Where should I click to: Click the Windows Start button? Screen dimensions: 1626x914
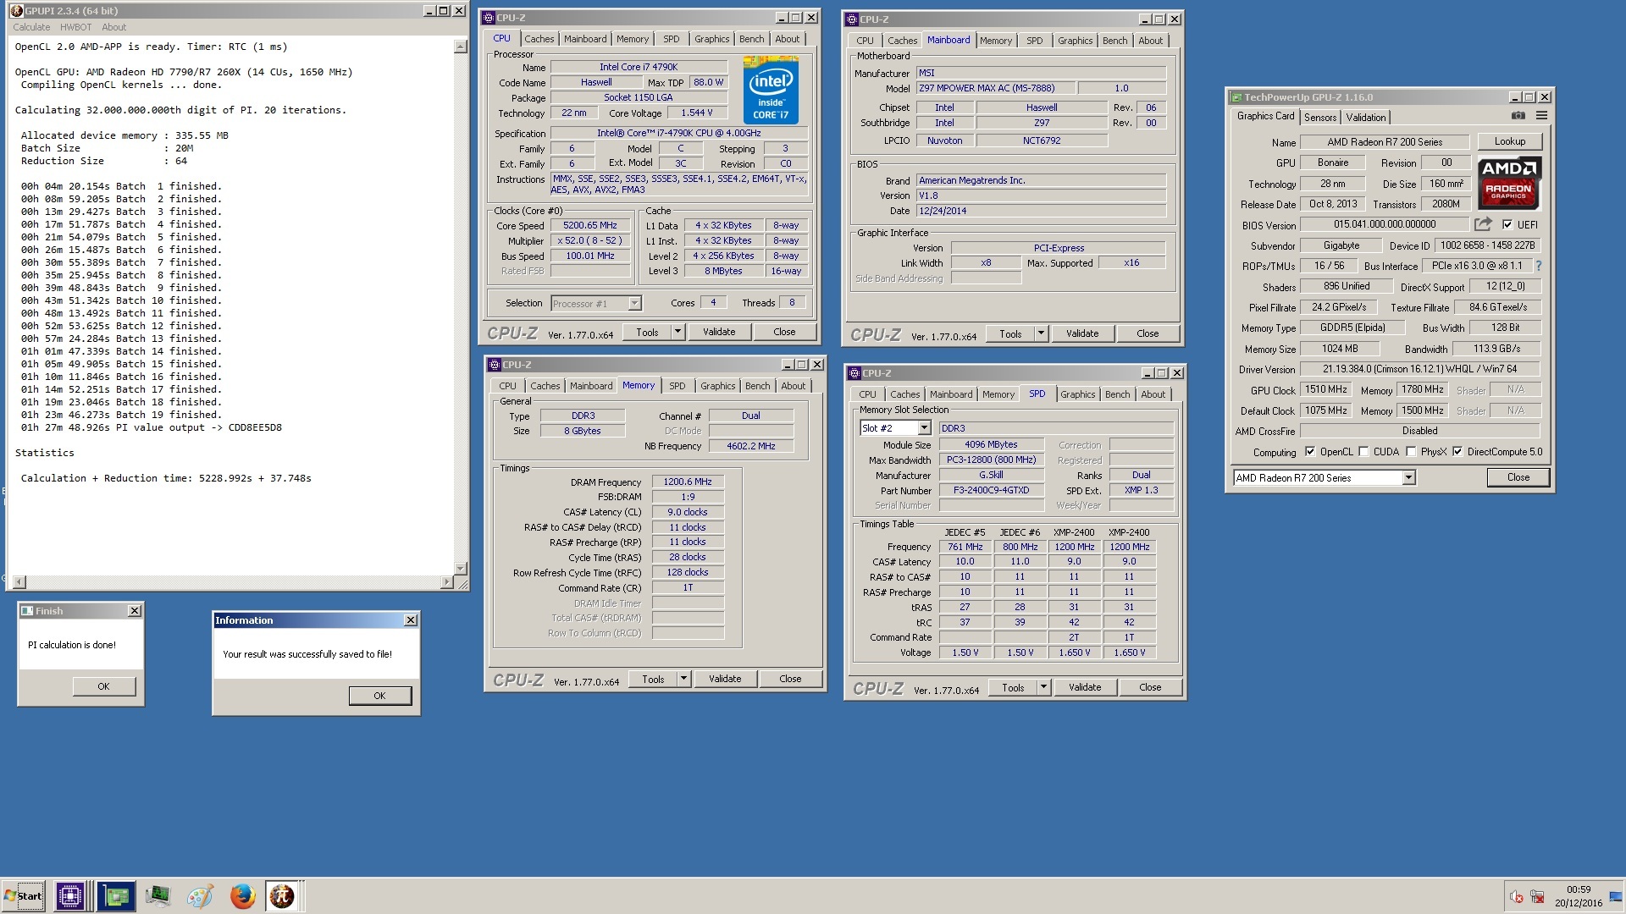tap(24, 896)
